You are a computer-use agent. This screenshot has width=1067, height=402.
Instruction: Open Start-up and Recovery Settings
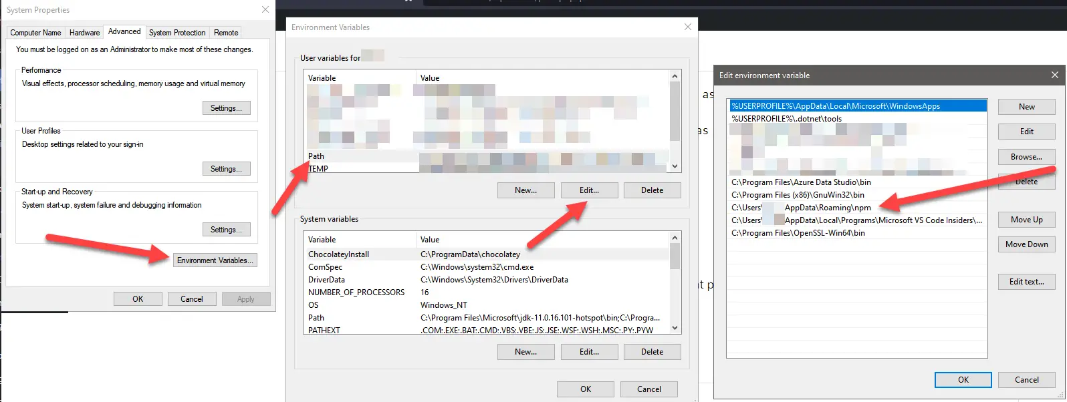226,230
